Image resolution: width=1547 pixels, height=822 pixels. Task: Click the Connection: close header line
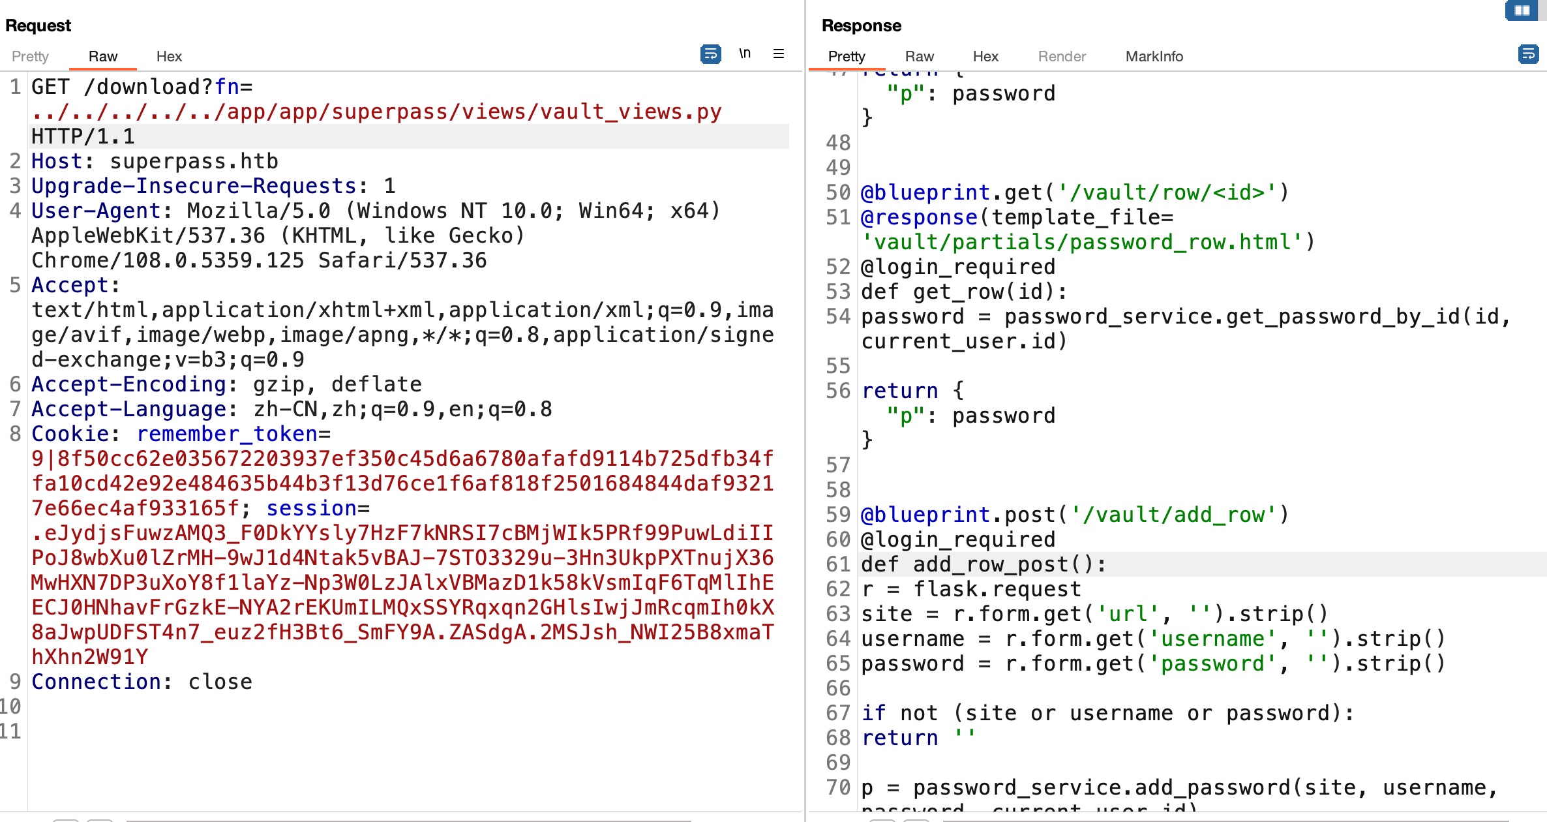point(142,682)
